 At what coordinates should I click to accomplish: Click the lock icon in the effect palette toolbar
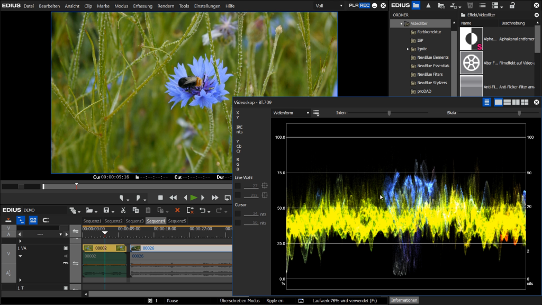pyautogui.click(x=512, y=5)
